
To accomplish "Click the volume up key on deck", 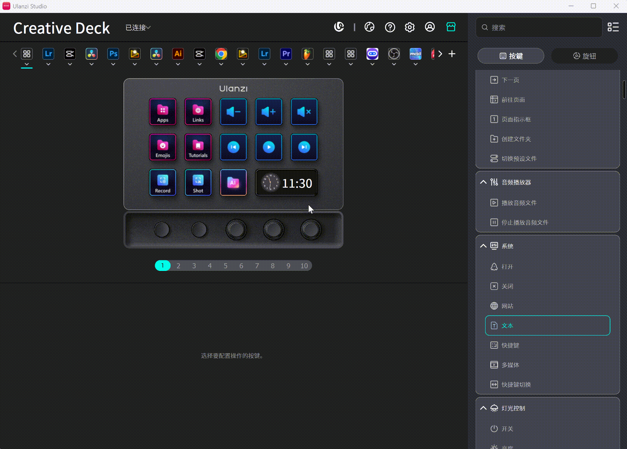I will [269, 112].
